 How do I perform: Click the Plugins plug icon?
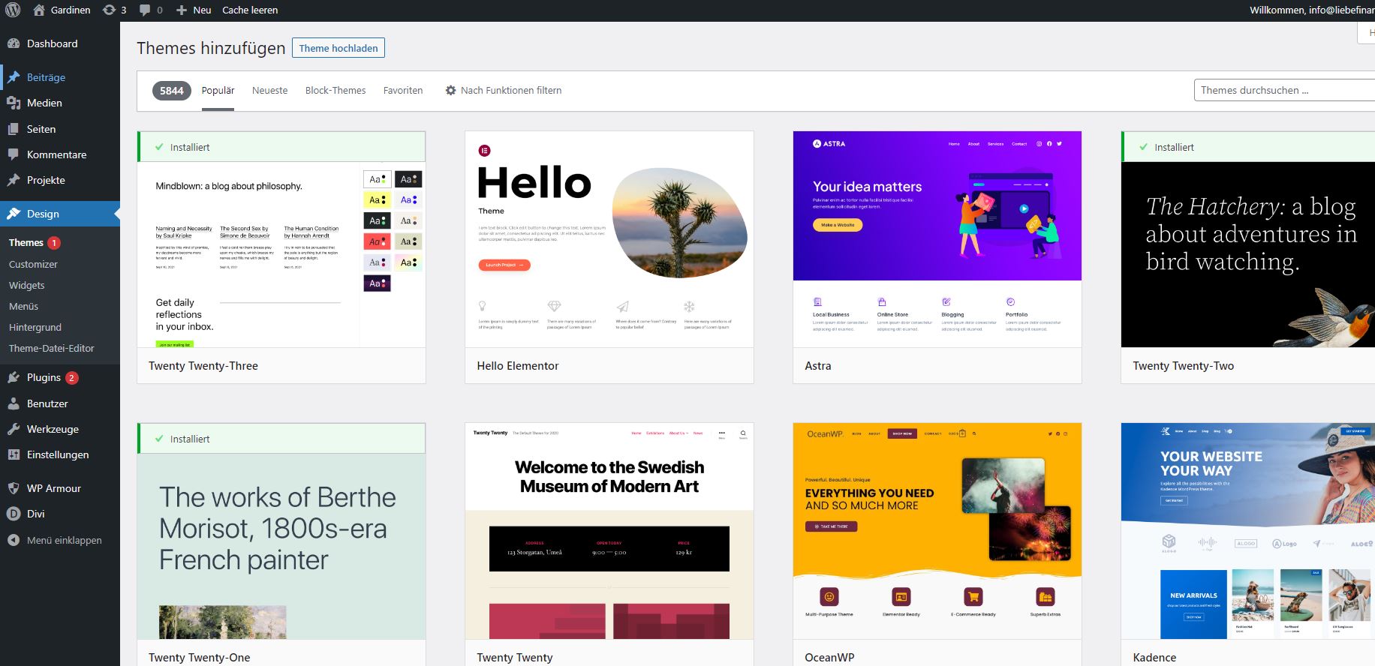click(14, 377)
